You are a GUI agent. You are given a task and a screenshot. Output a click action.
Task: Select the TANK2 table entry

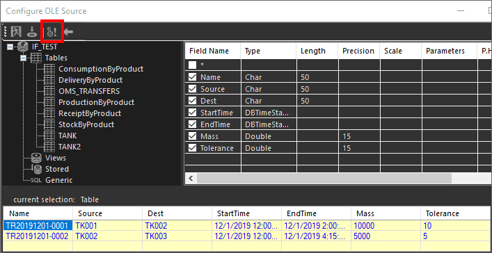click(x=70, y=147)
